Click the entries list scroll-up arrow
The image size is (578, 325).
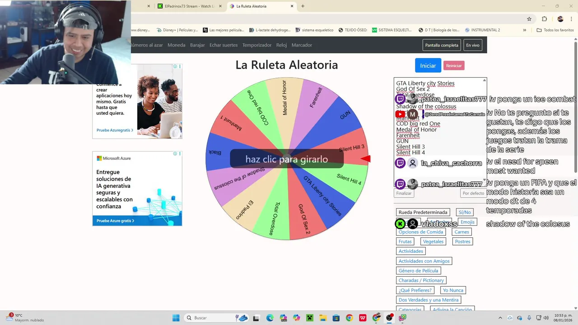485,80
